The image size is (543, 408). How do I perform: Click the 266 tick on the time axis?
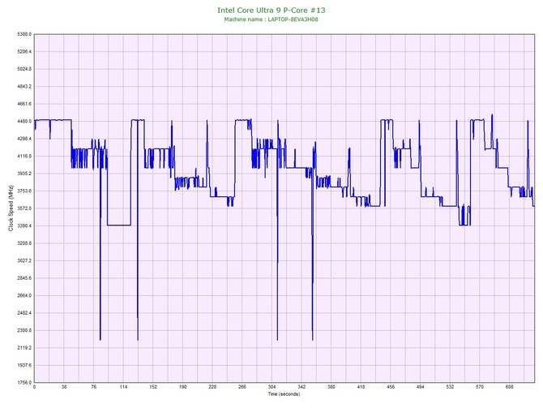(x=242, y=387)
